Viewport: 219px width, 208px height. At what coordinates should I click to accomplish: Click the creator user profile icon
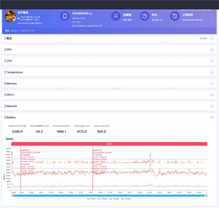pyautogui.click(x=116, y=16)
